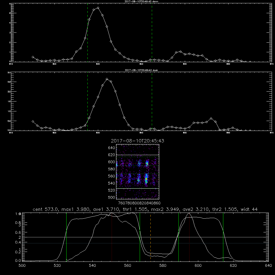
Task: Click the "600" label on the spectral image y-axis
Action: pos(112,162)
